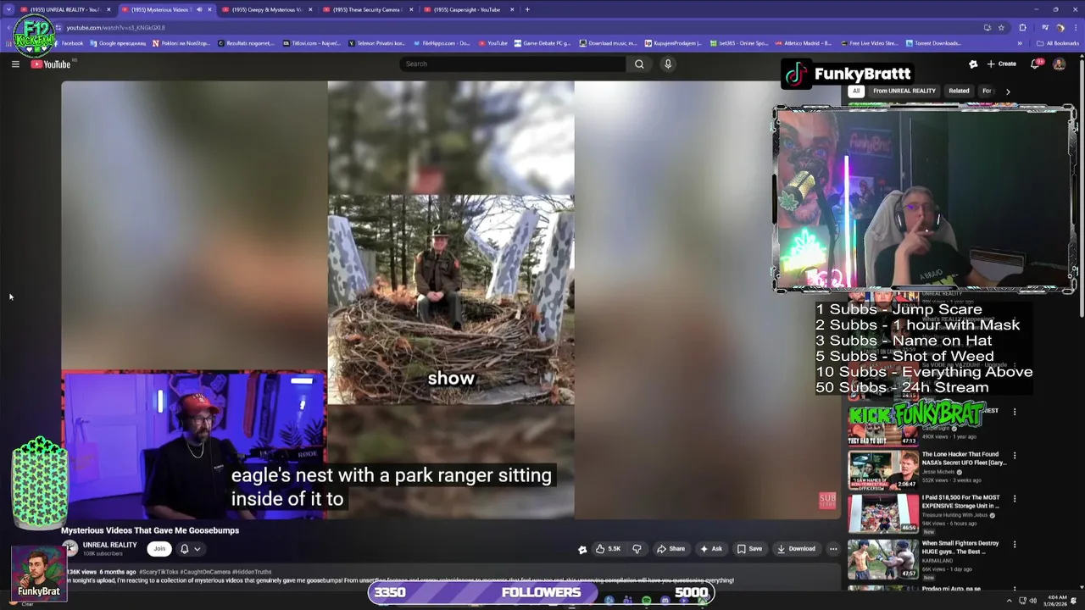Screen dimensions: 1085x610
Task: Switch to Creepy & Mysterious browser tab
Action: tap(267, 9)
